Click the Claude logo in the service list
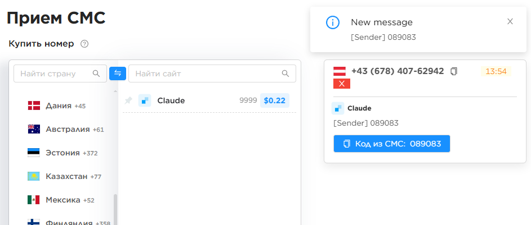The image size is (531, 225). click(x=145, y=100)
